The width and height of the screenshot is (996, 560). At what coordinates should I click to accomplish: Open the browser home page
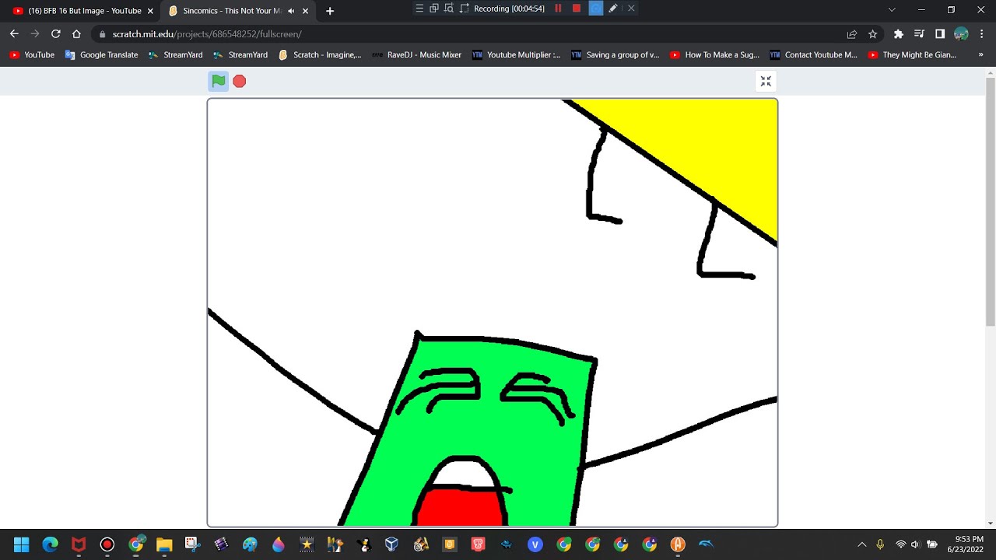[76, 34]
